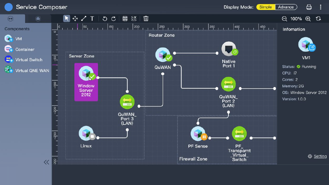Click the edit badge on VM1 icon
This screenshot has width=329, height=185.
tap(312, 47)
